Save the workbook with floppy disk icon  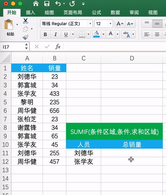pos(47,3)
